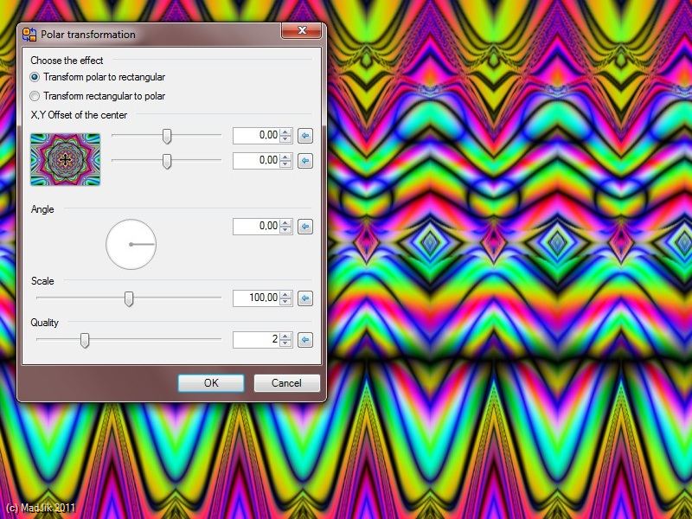Increase the Y offset with the up spinner
The image size is (692, 519).
point(286,157)
